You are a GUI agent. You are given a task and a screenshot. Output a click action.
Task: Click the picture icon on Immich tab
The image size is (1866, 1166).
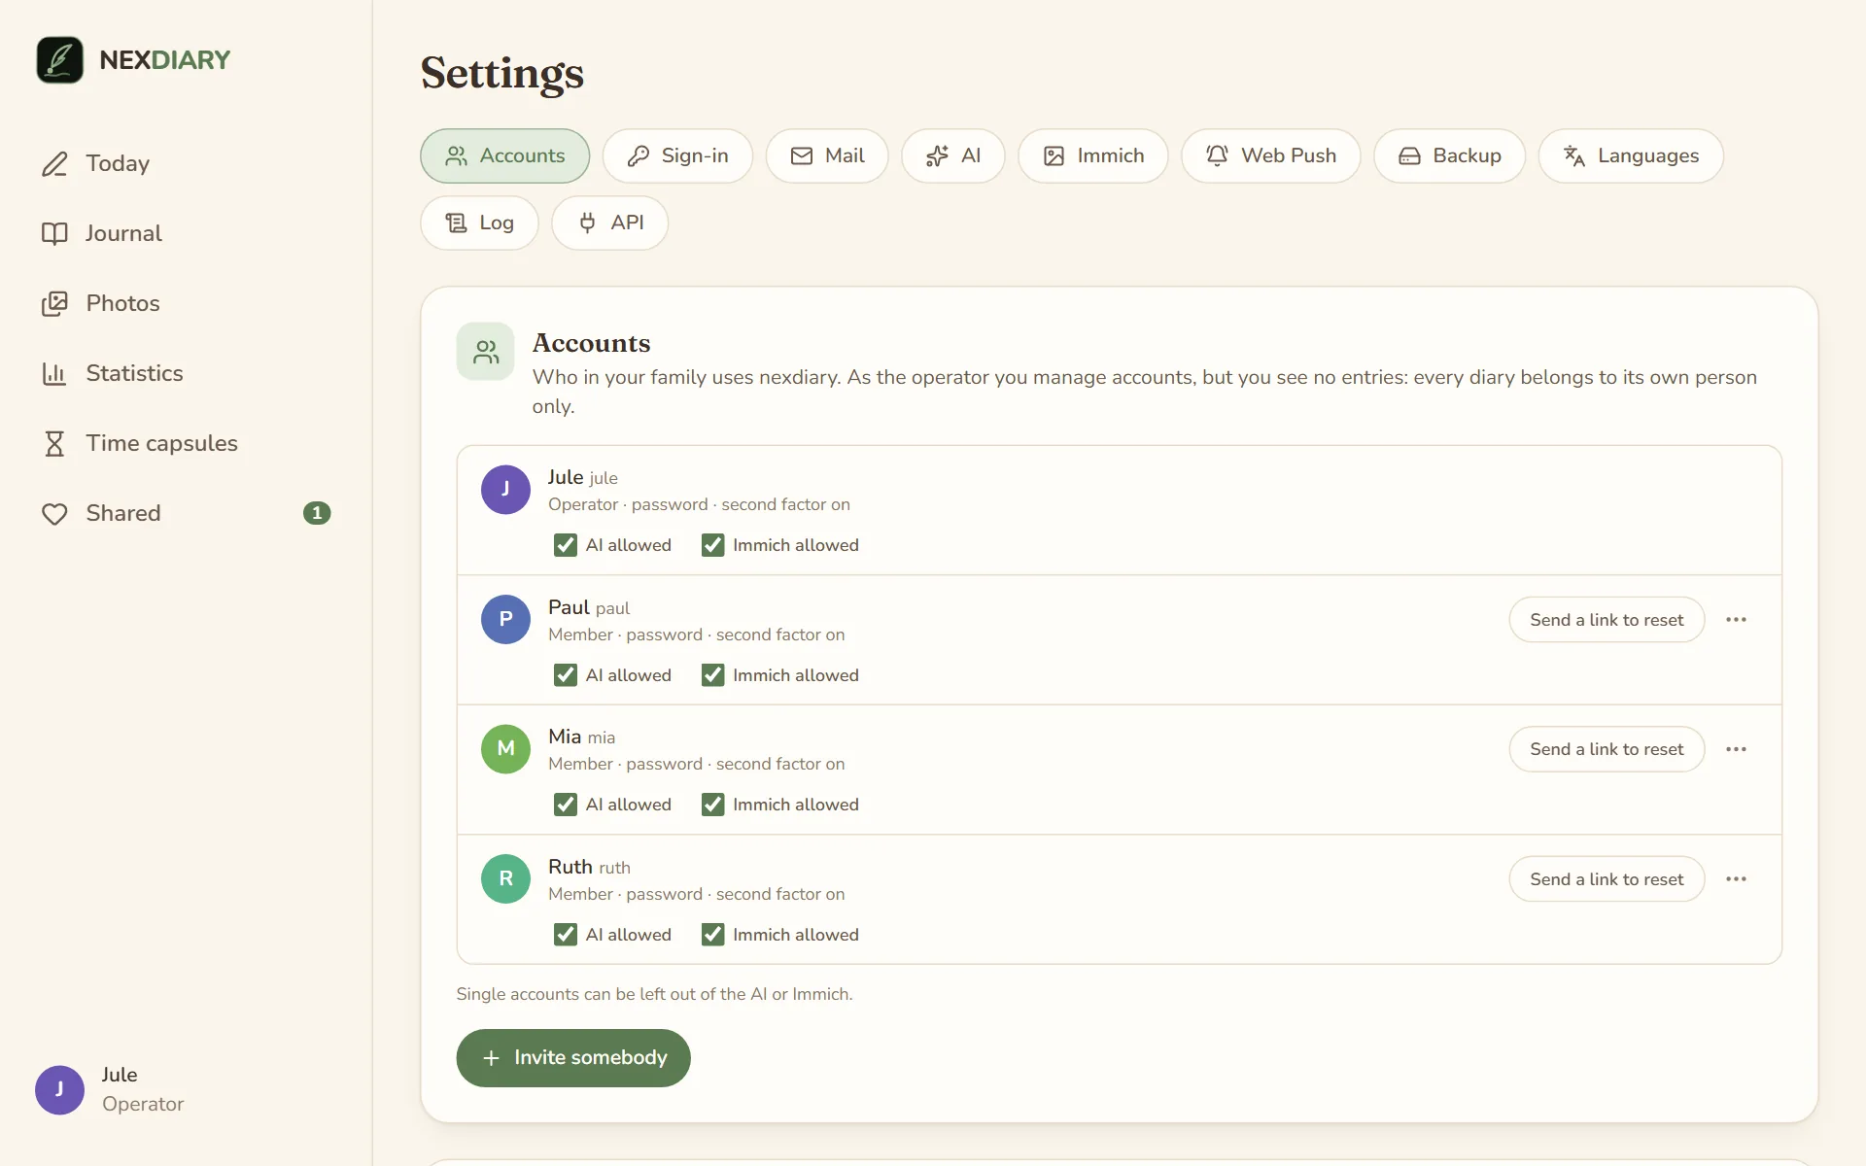[x=1054, y=155]
